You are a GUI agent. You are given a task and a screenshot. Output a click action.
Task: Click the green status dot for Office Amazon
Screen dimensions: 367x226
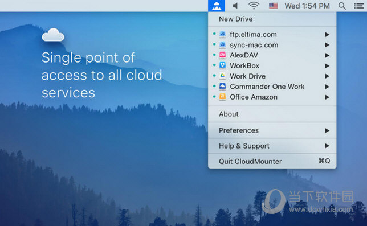pyautogui.click(x=214, y=96)
